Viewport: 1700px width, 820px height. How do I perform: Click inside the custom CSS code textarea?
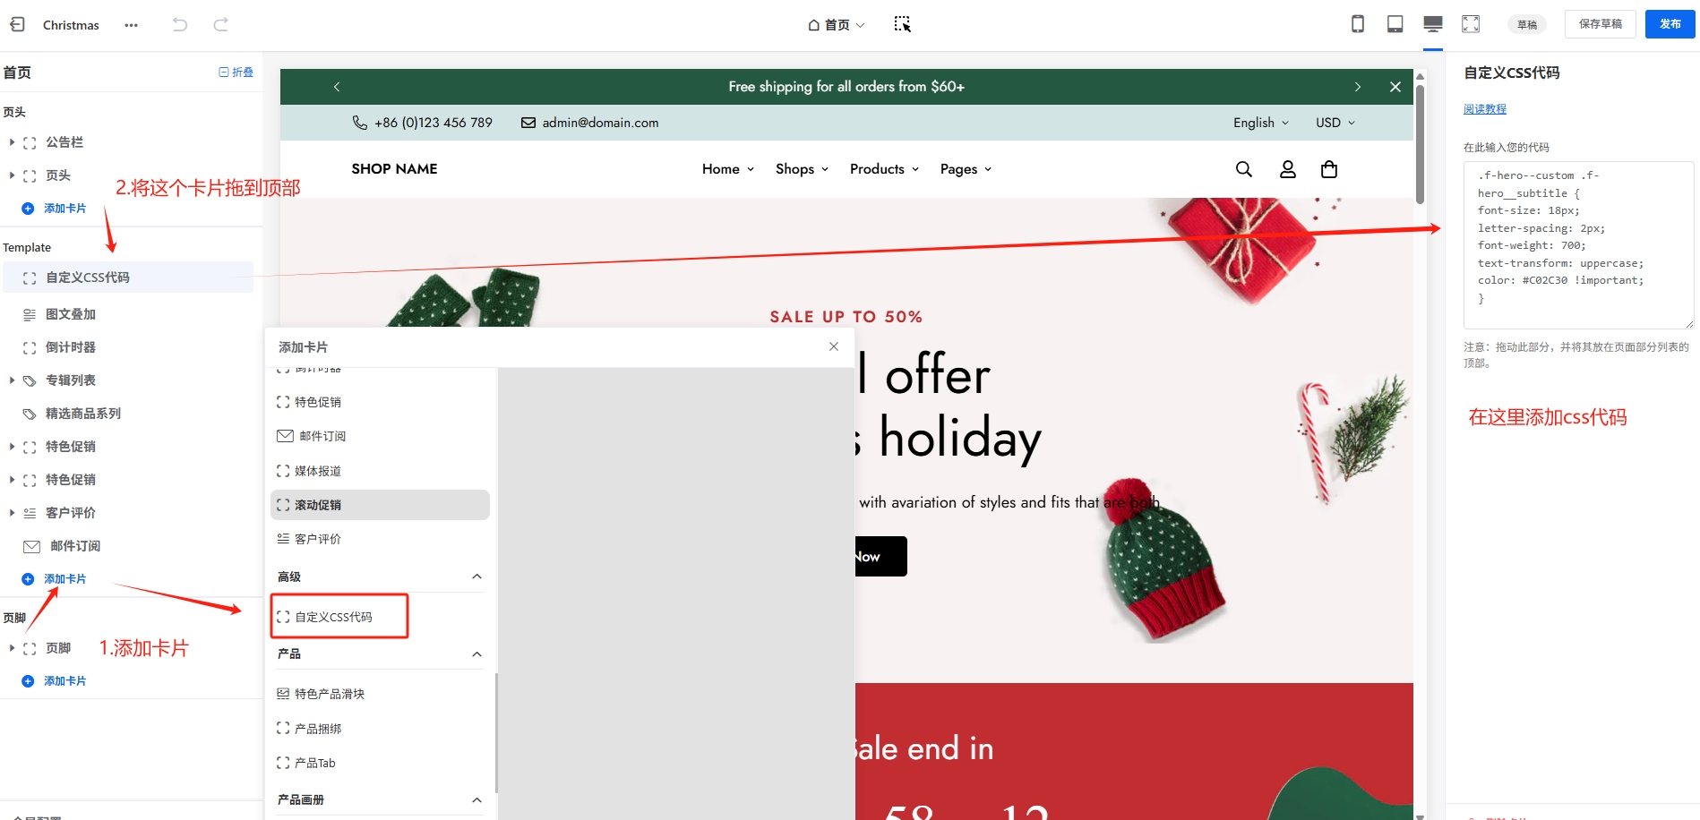1579,245
